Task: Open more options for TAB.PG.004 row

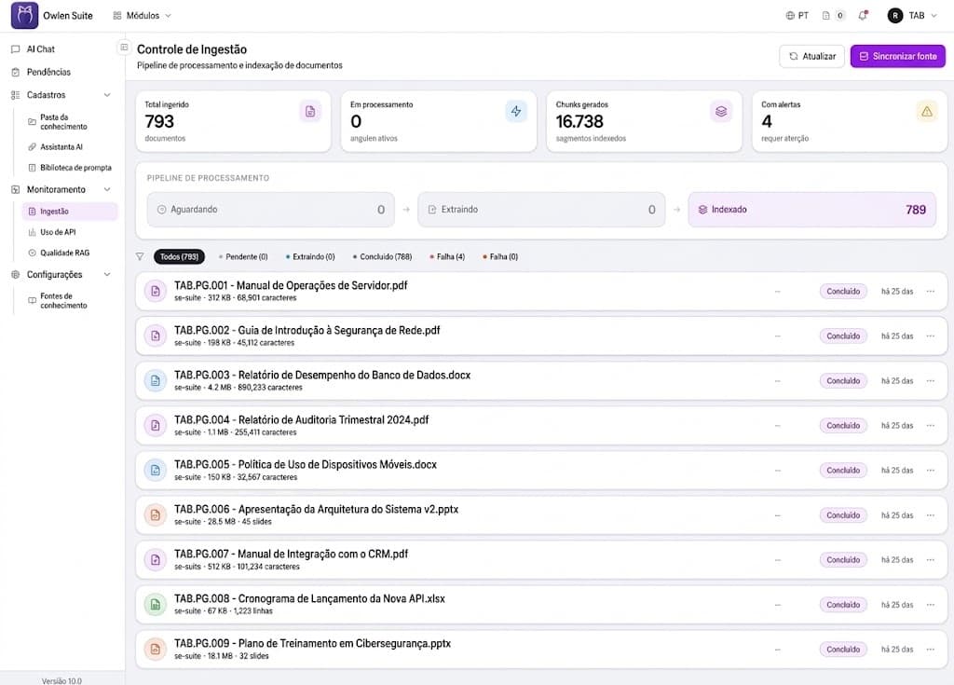Action: 931,426
